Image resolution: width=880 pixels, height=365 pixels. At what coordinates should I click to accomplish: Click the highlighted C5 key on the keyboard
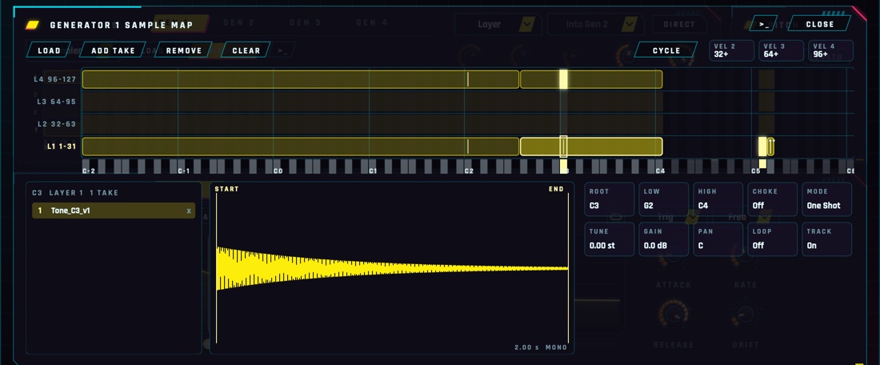[762, 164]
